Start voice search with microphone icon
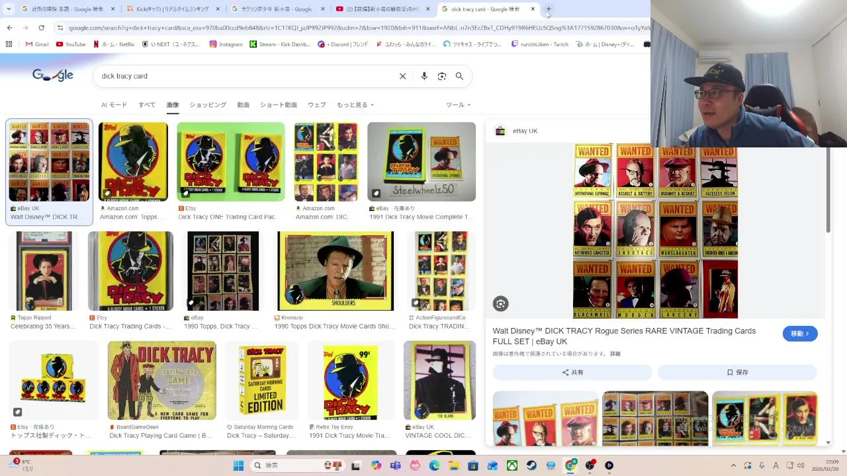847x476 pixels. point(424,76)
